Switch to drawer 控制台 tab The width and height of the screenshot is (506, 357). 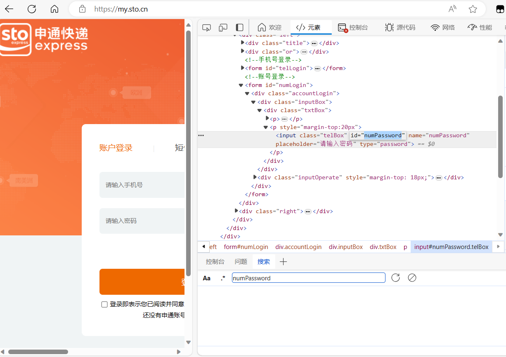(215, 261)
